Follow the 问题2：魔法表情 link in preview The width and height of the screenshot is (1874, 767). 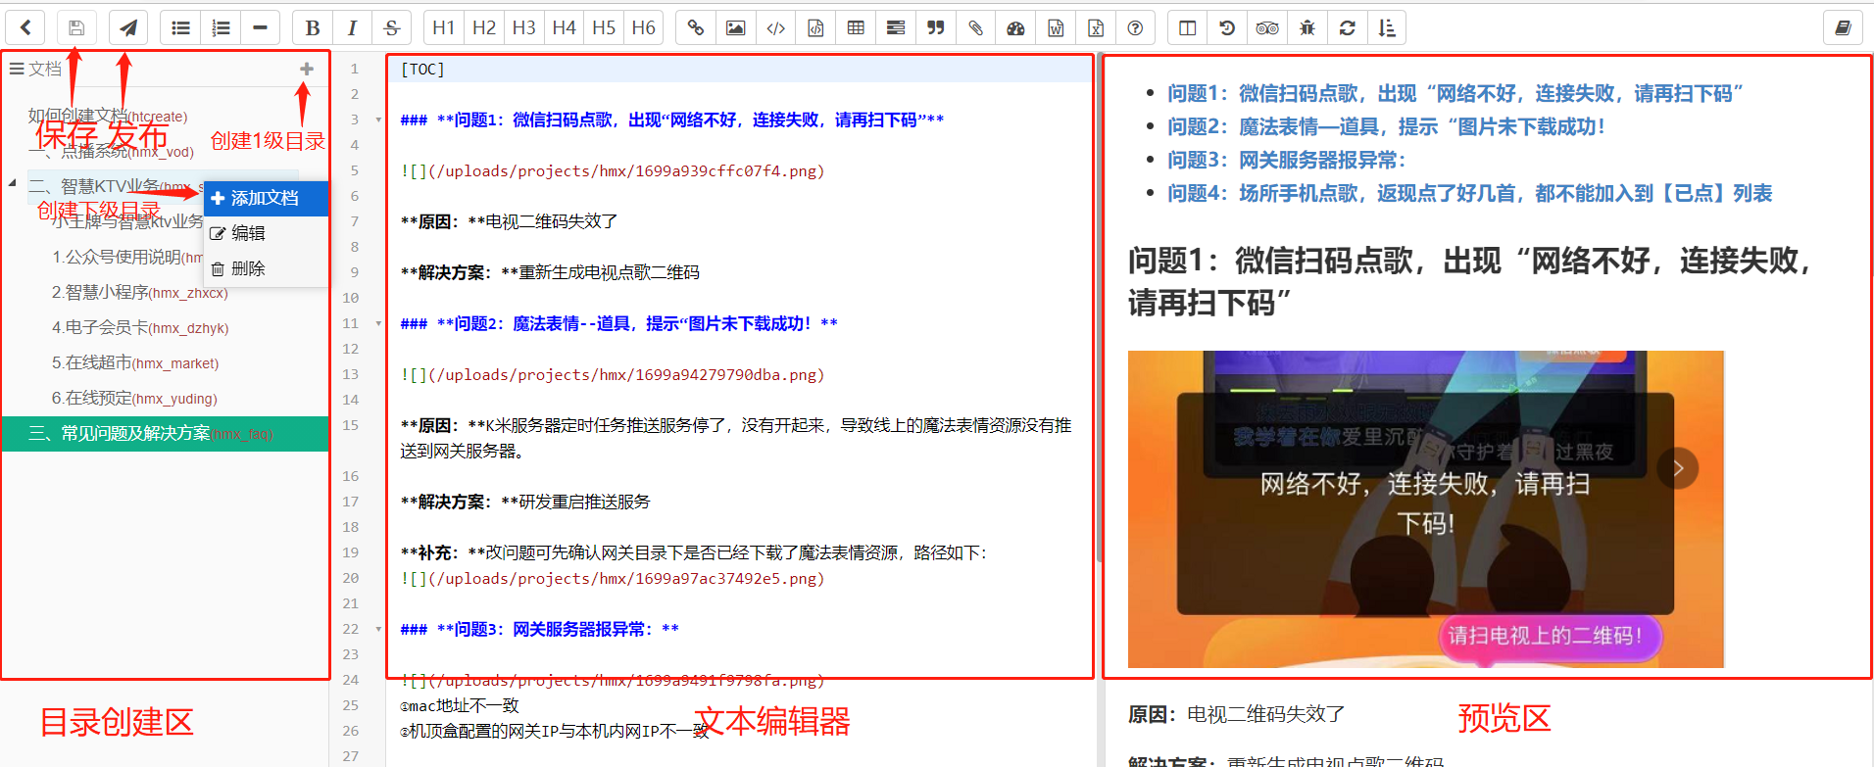(x=1386, y=126)
